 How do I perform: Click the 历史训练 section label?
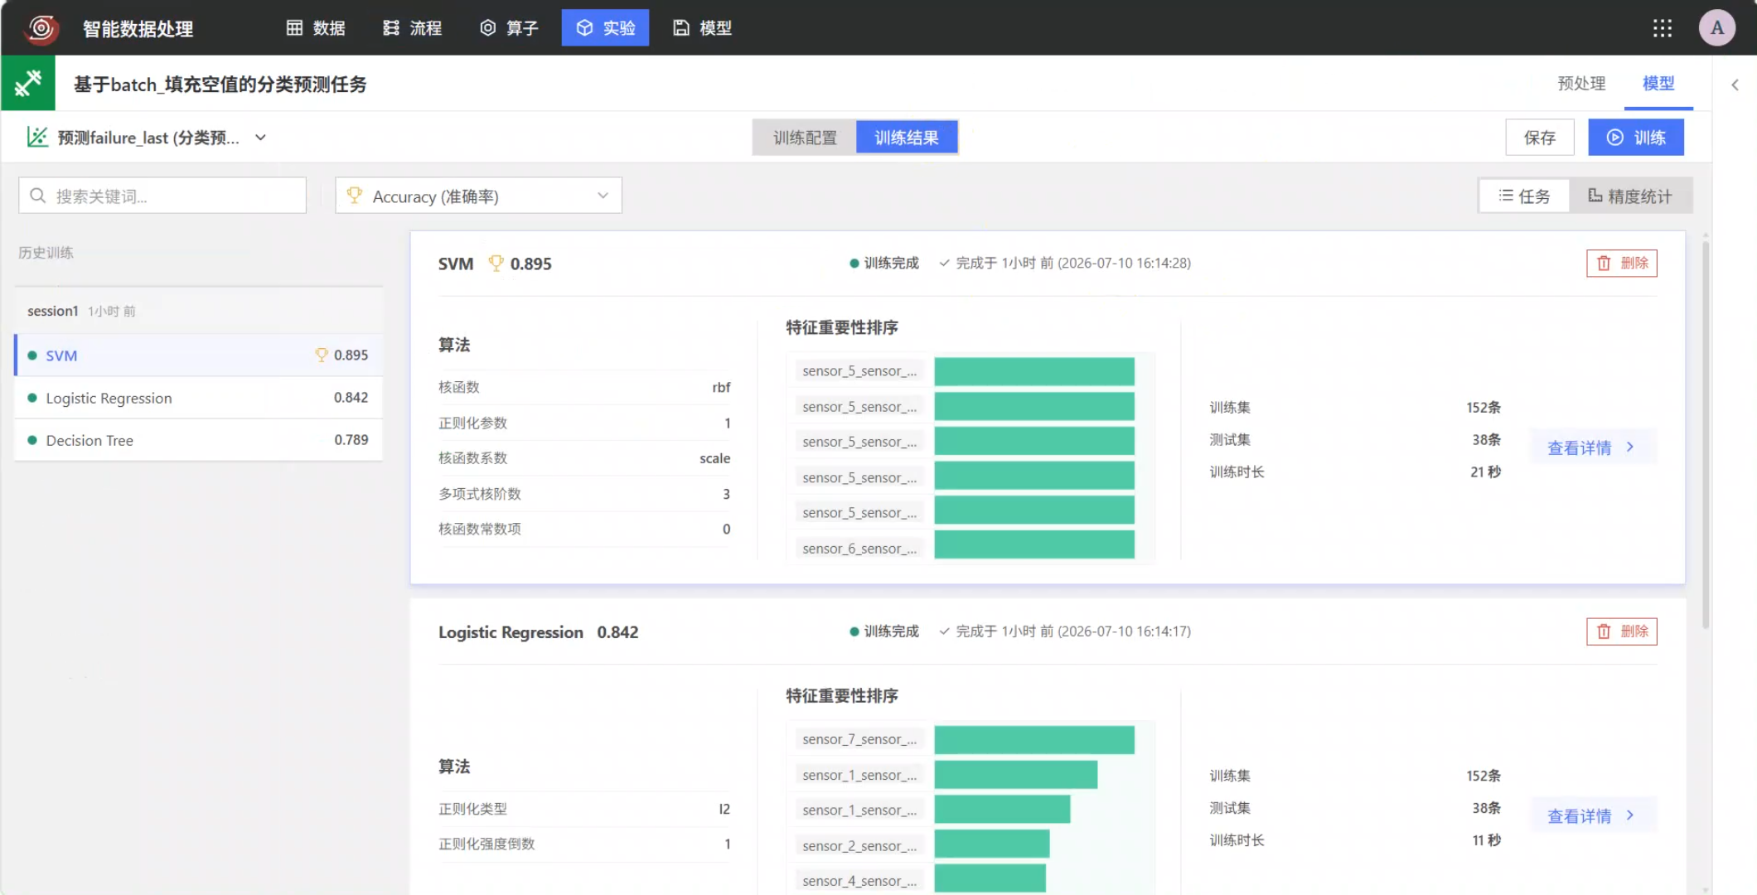point(46,253)
